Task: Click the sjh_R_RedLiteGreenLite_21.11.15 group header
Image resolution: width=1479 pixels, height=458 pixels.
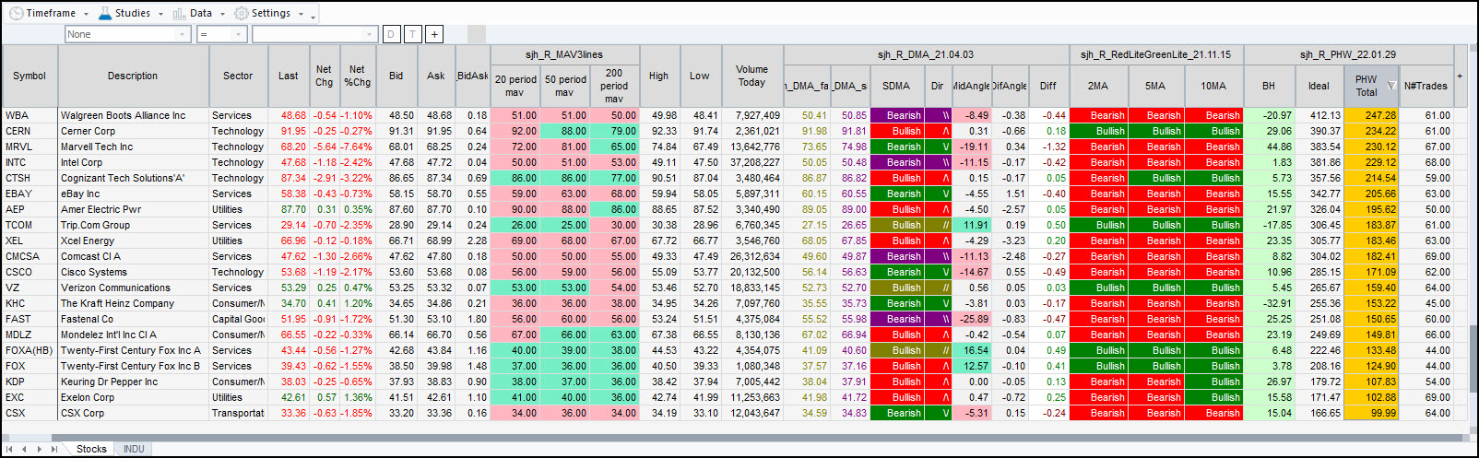Action: point(1155,54)
